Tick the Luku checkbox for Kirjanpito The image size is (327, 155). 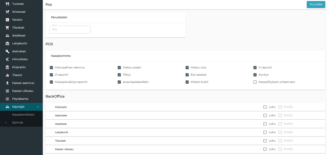pyautogui.click(x=265, y=107)
